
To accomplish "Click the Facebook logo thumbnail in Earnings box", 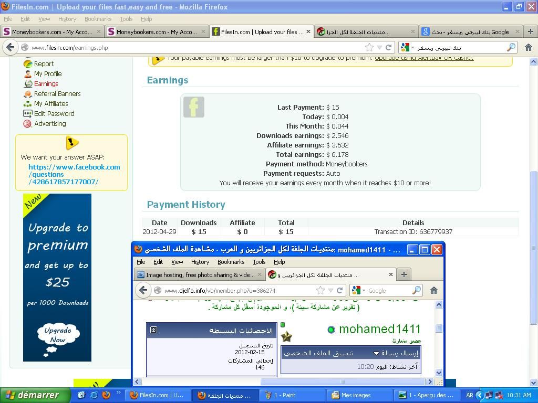I will [x=194, y=107].
